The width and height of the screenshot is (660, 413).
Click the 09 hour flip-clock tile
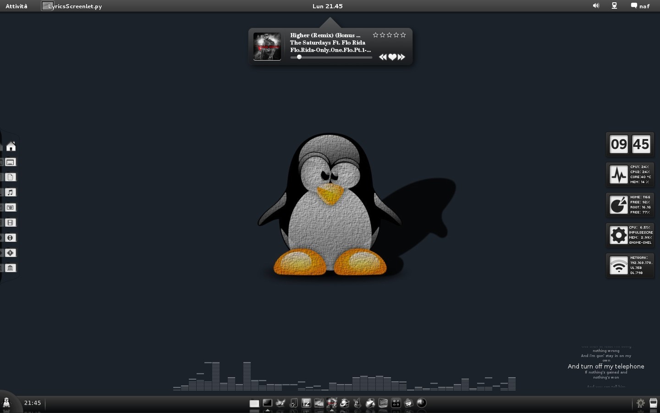[619, 145]
